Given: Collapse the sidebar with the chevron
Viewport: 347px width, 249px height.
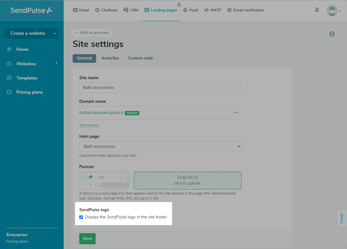Looking at the screenshot, I should click(59, 223).
